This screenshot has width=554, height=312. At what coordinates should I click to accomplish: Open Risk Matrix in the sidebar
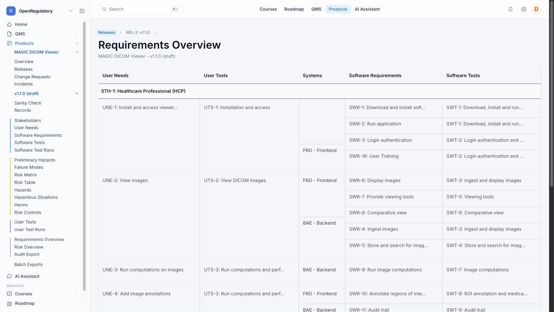point(25,175)
